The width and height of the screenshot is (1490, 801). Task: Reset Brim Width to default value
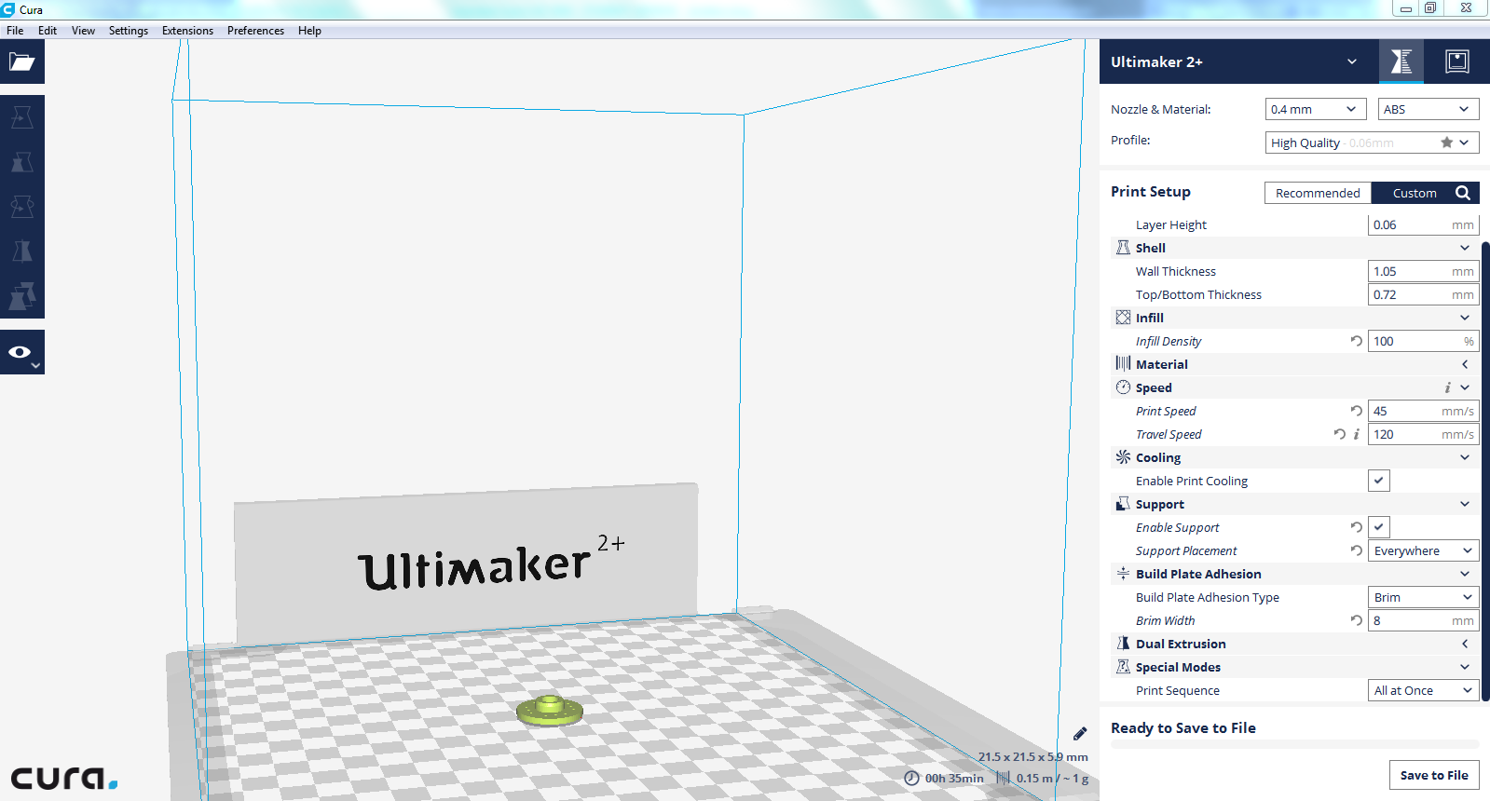(1357, 620)
